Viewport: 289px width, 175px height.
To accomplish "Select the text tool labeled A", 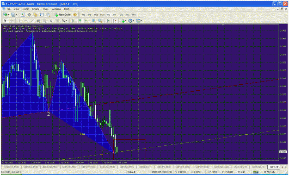I will click(x=51, y=21).
